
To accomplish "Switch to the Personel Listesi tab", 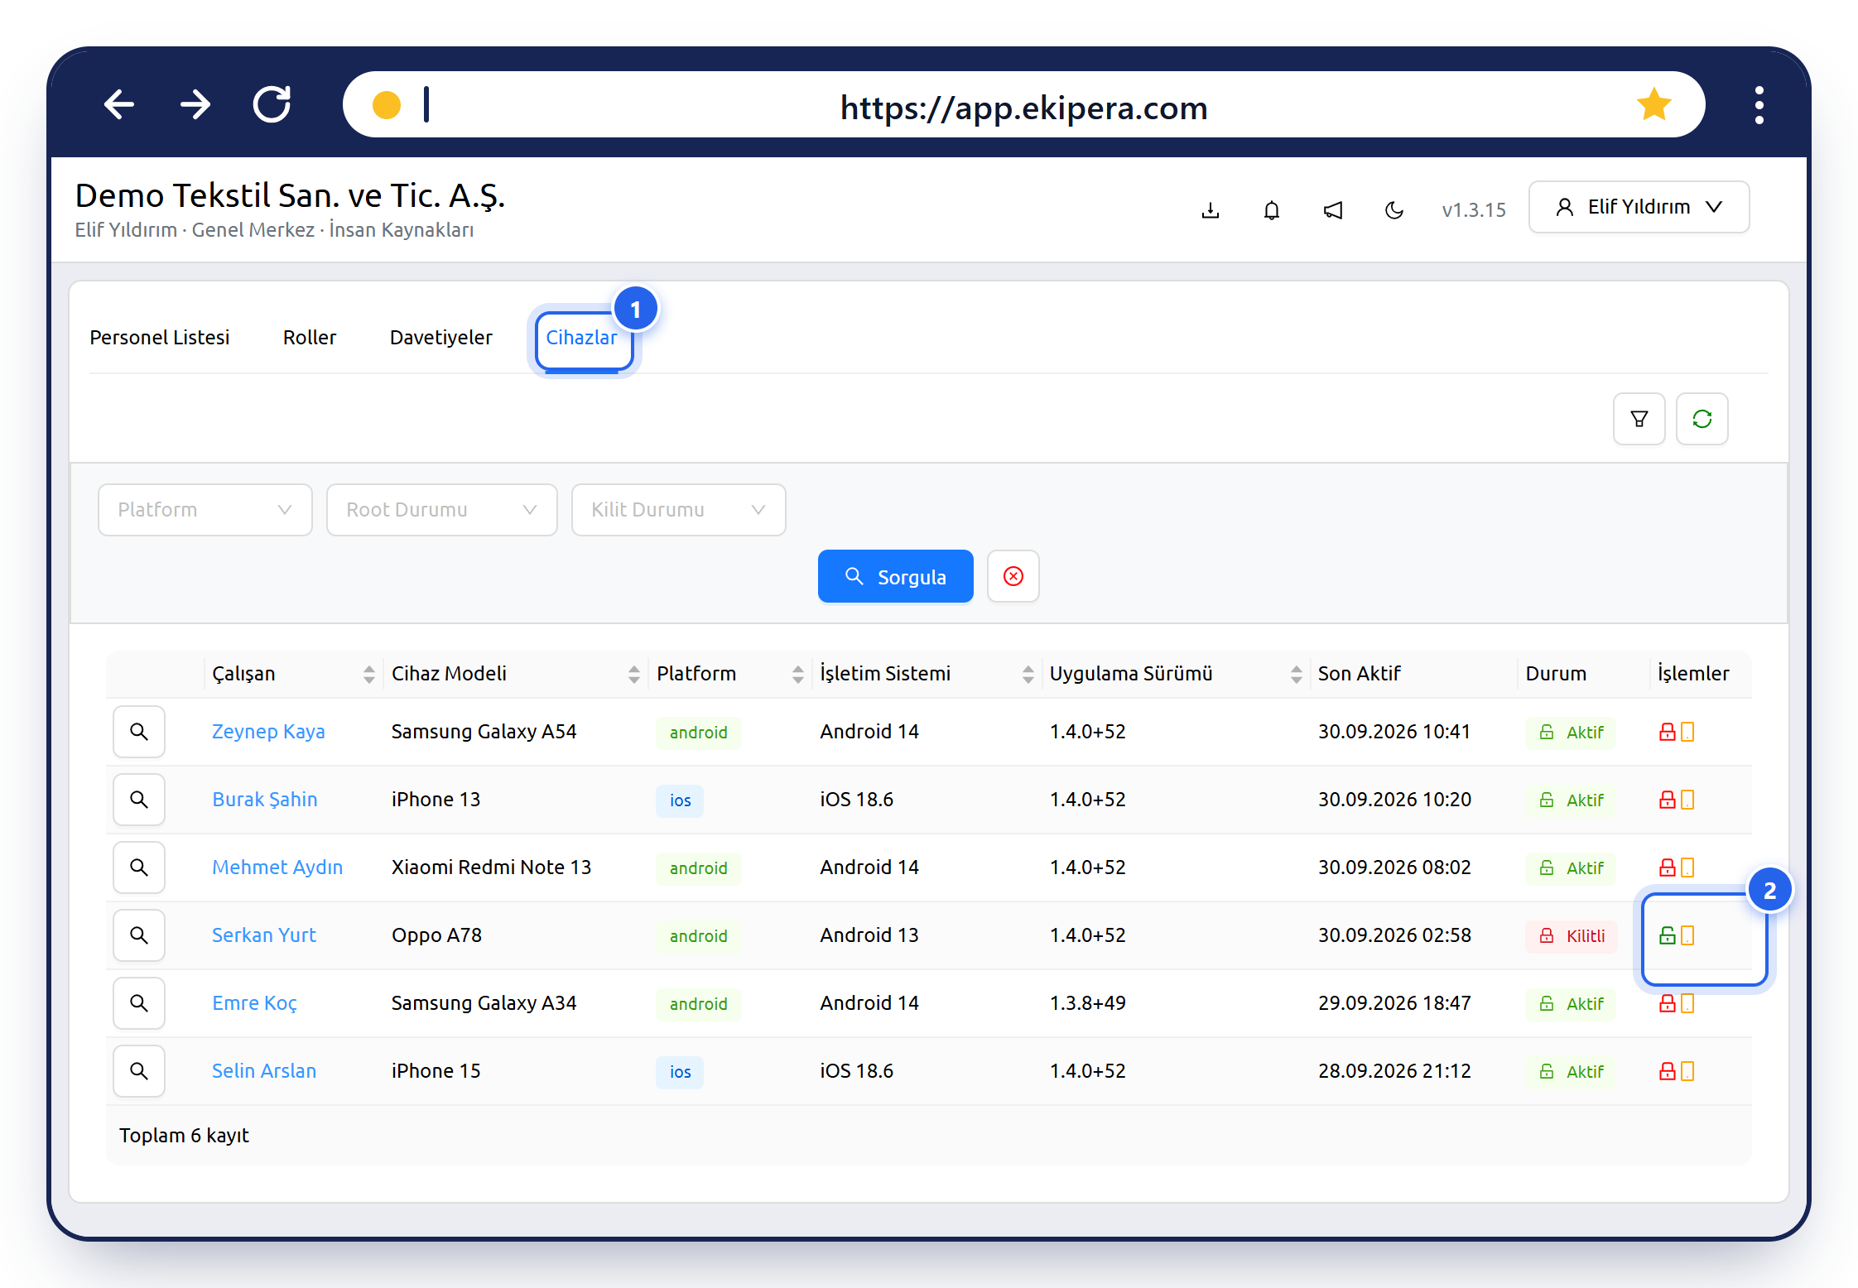I will [x=160, y=338].
